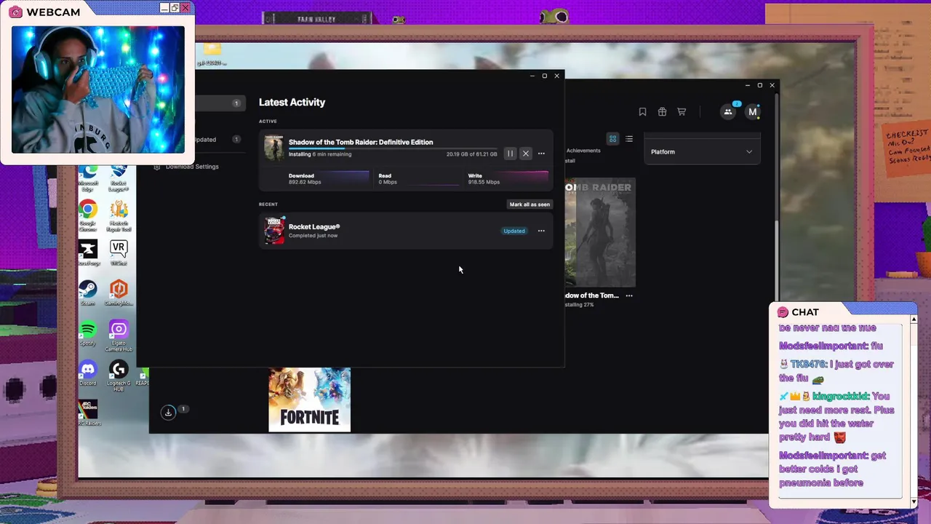Screen dimensions: 931x524
Task: Click Mark all as seen button
Action: [530, 205]
